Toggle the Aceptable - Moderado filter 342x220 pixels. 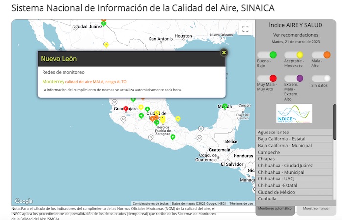pyautogui.click(x=294, y=55)
